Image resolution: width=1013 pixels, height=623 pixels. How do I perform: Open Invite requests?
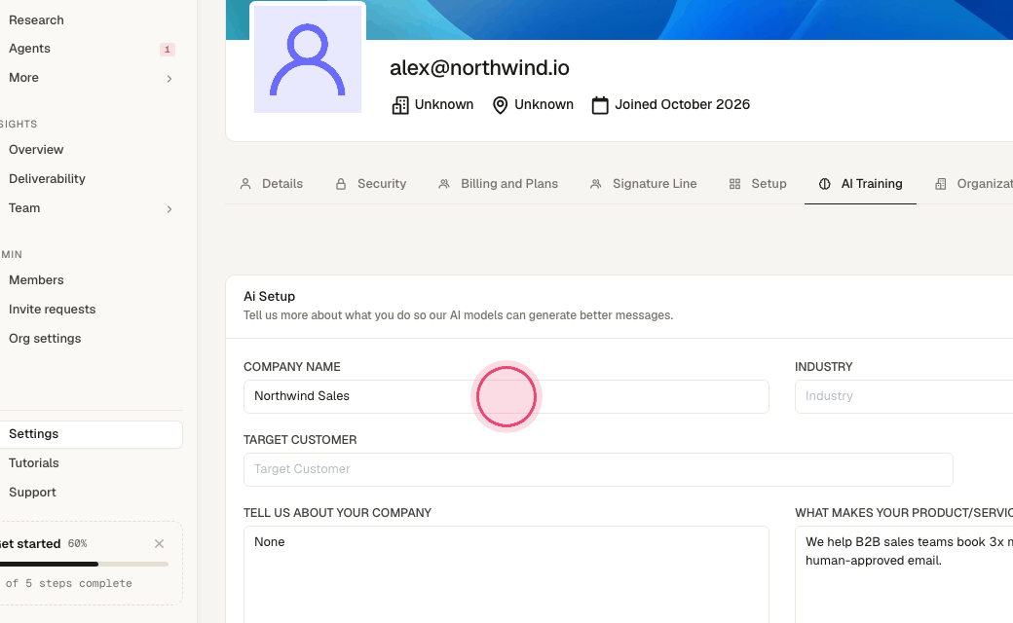tap(53, 310)
